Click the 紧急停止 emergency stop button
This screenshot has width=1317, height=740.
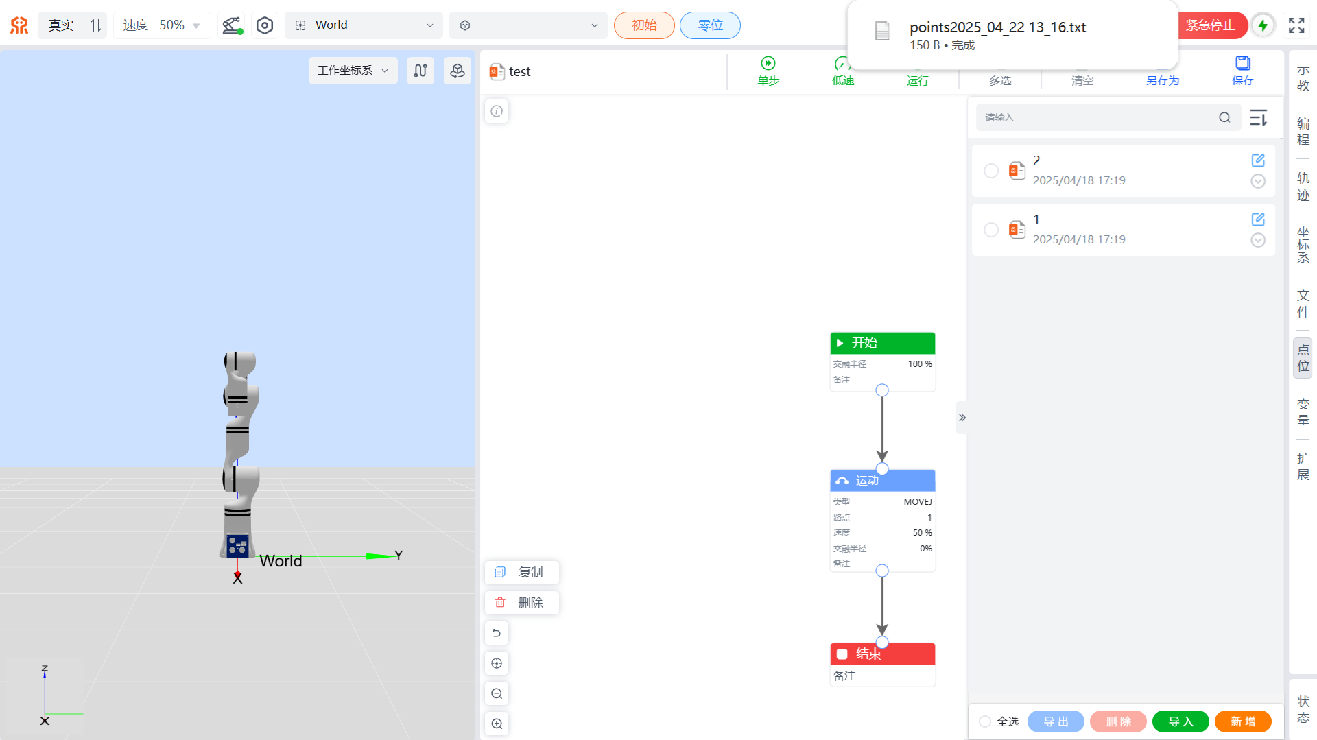click(x=1211, y=25)
